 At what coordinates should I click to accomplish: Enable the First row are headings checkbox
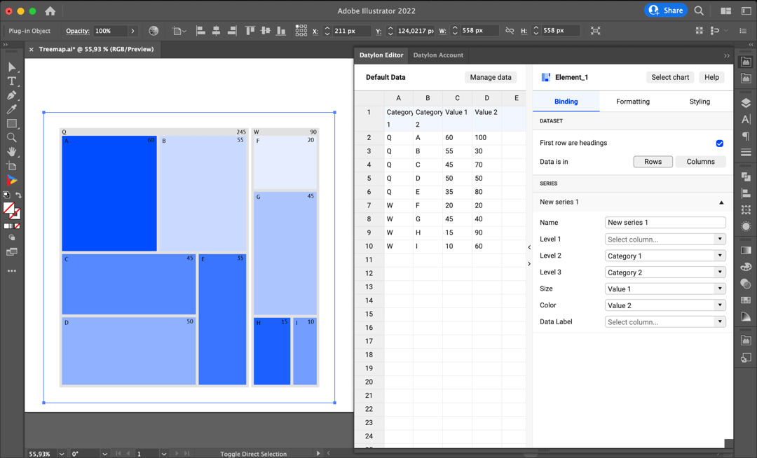tap(720, 144)
